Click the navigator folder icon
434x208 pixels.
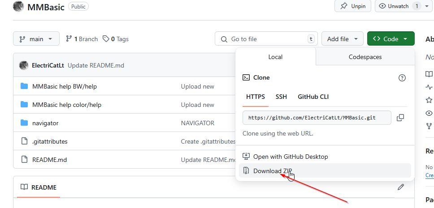point(24,123)
